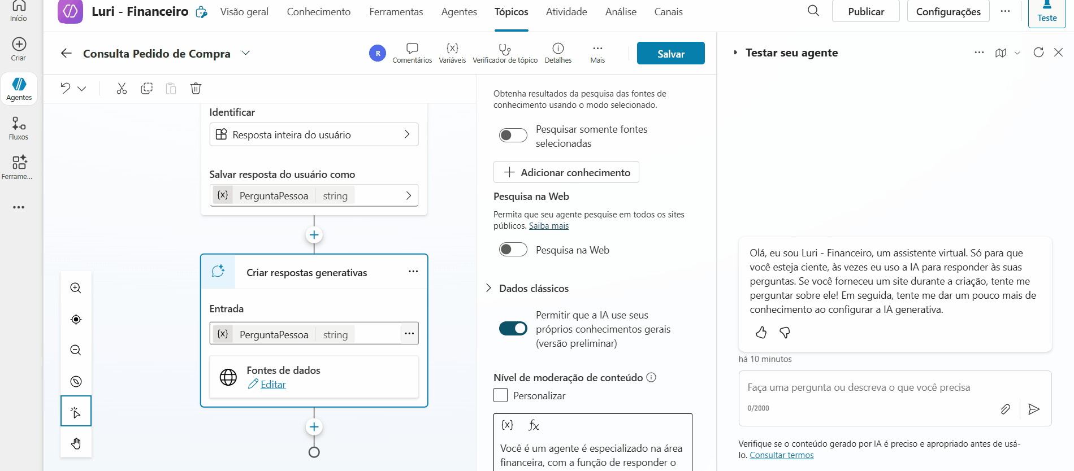The width and height of the screenshot is (1074, 471).
Task: Open the Comentários panel
Action: tap(412, 53)
